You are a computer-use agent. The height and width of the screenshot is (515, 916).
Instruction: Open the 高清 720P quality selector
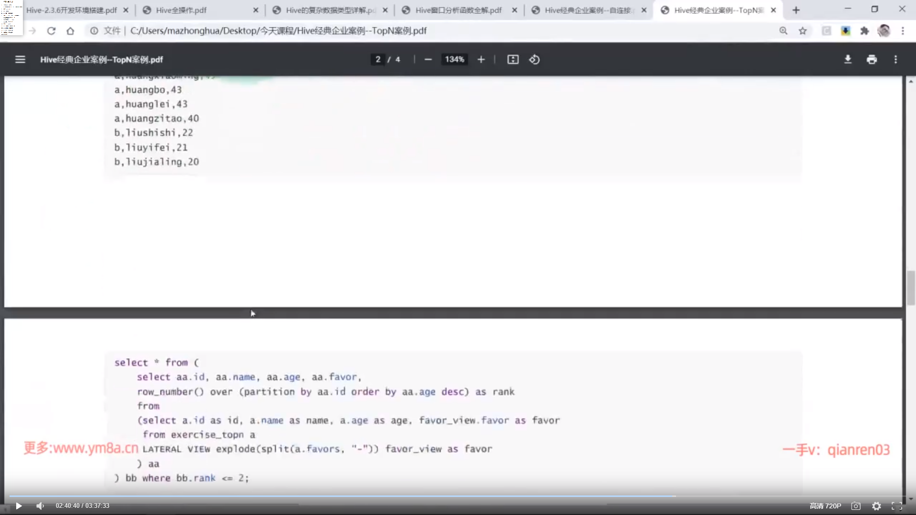tap(825, 506)
